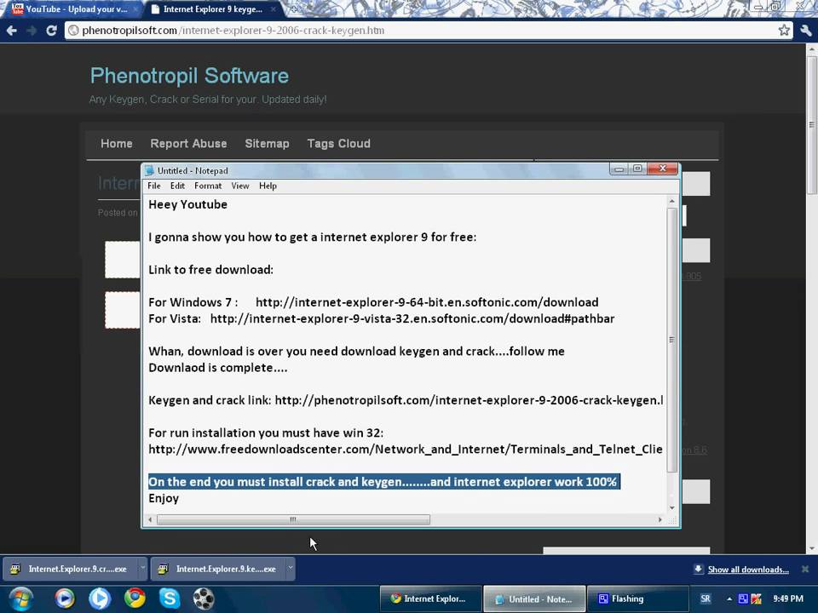Screen dimensions: 818x613
Task: Go back with the browser back arrow
Action: pyautogui.click(x=11, y=31)
